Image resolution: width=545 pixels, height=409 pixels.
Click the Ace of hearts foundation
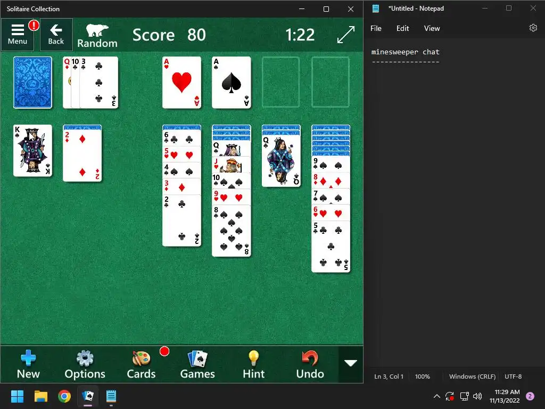click(x=182, y=83)
